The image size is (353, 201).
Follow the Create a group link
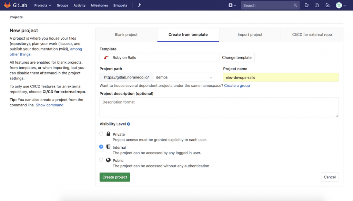coord(237,85)
